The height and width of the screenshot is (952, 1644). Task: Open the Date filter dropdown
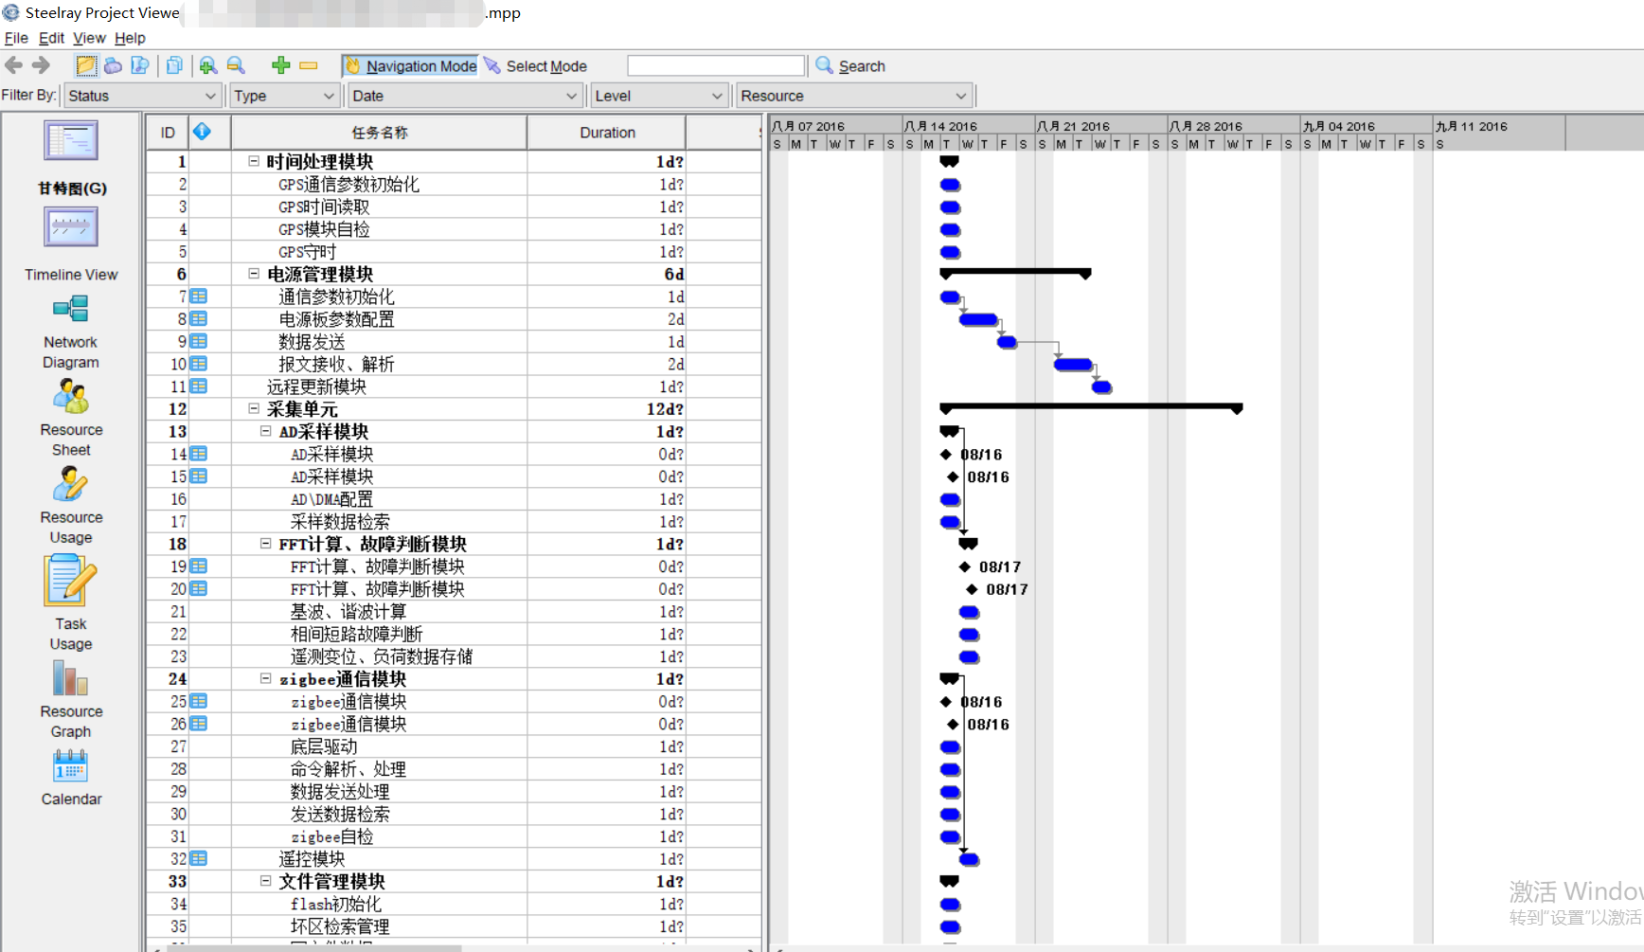coord(465,96)
